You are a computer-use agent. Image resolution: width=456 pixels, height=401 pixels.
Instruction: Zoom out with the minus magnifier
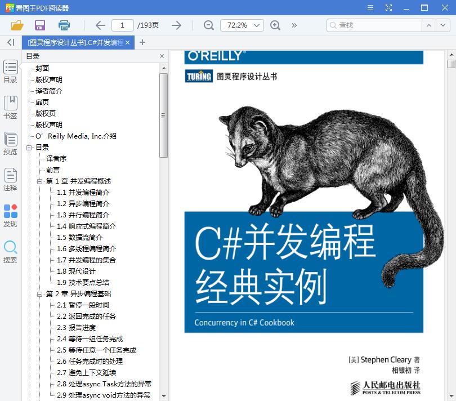point(208,25)
